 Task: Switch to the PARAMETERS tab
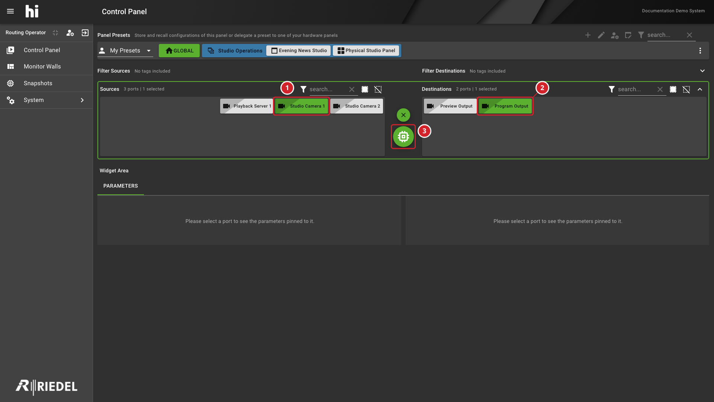pos(120,186)
